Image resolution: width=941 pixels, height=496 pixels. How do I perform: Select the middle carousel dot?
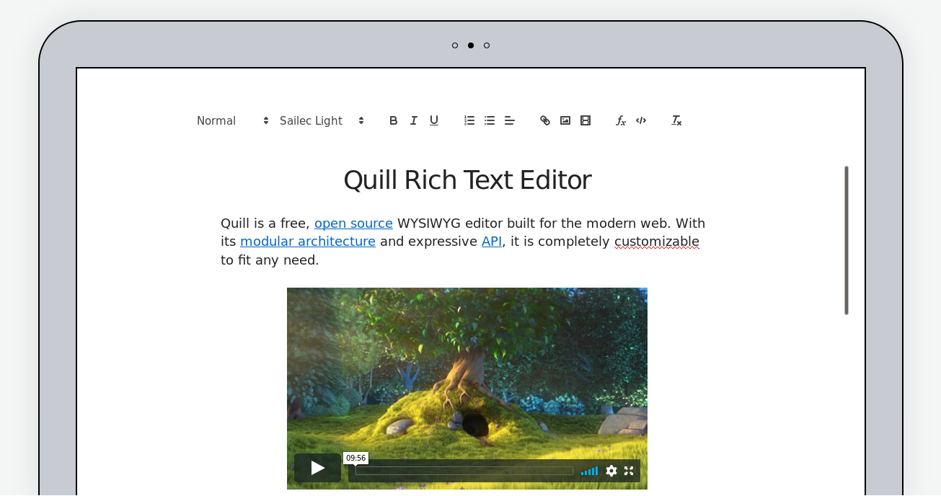[x=471, y=45]
